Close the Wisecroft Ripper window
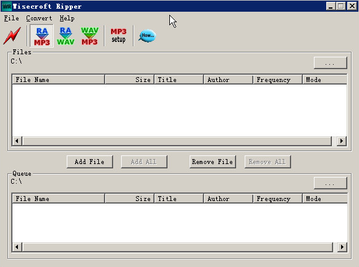 coord(352,6)
